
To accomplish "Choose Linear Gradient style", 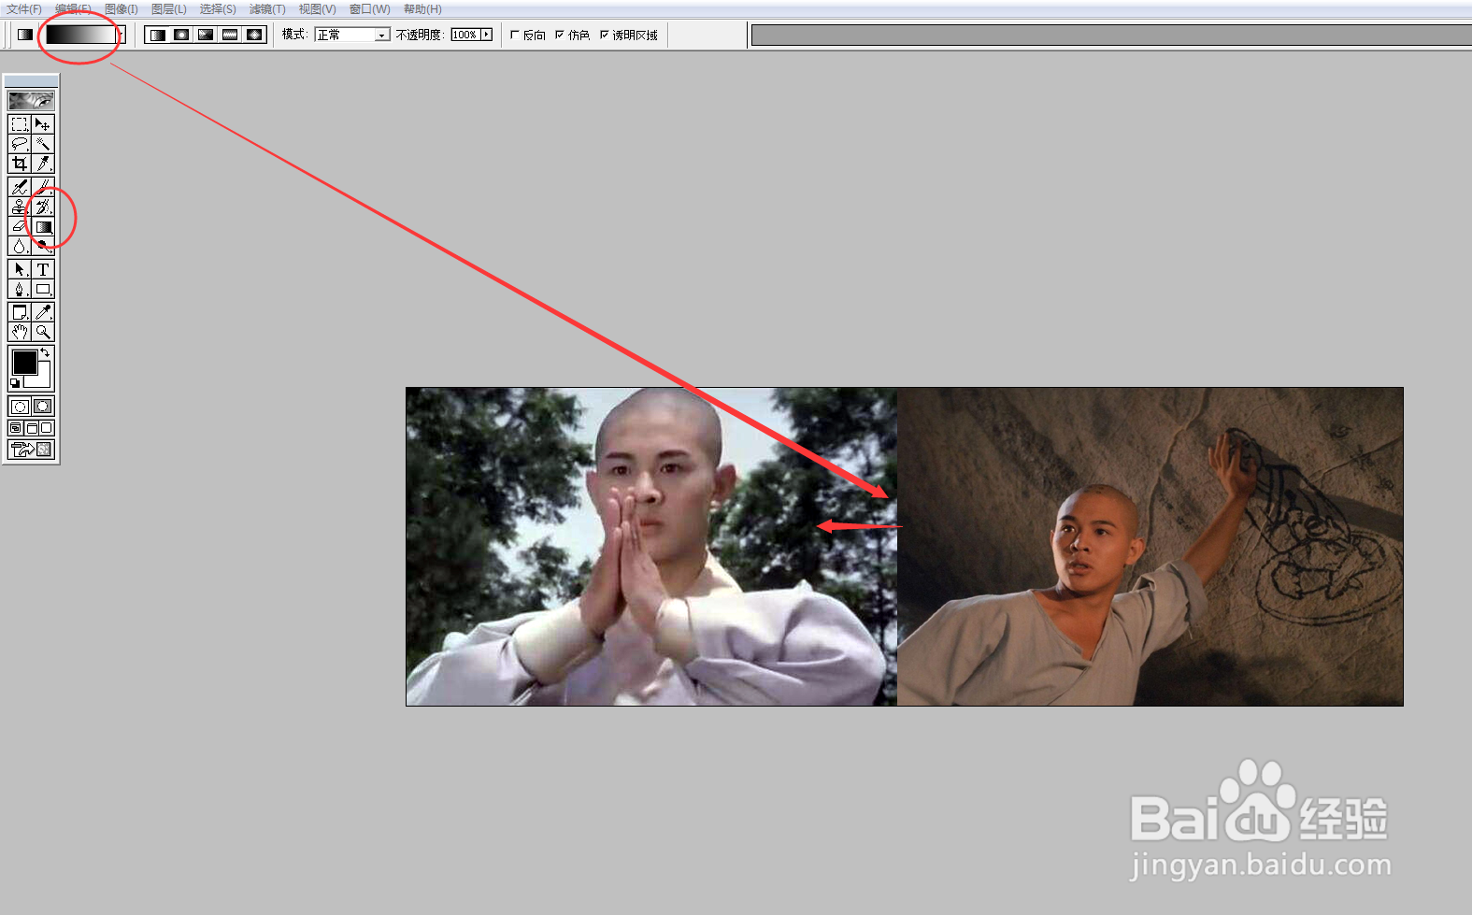I will pos(157,35).
